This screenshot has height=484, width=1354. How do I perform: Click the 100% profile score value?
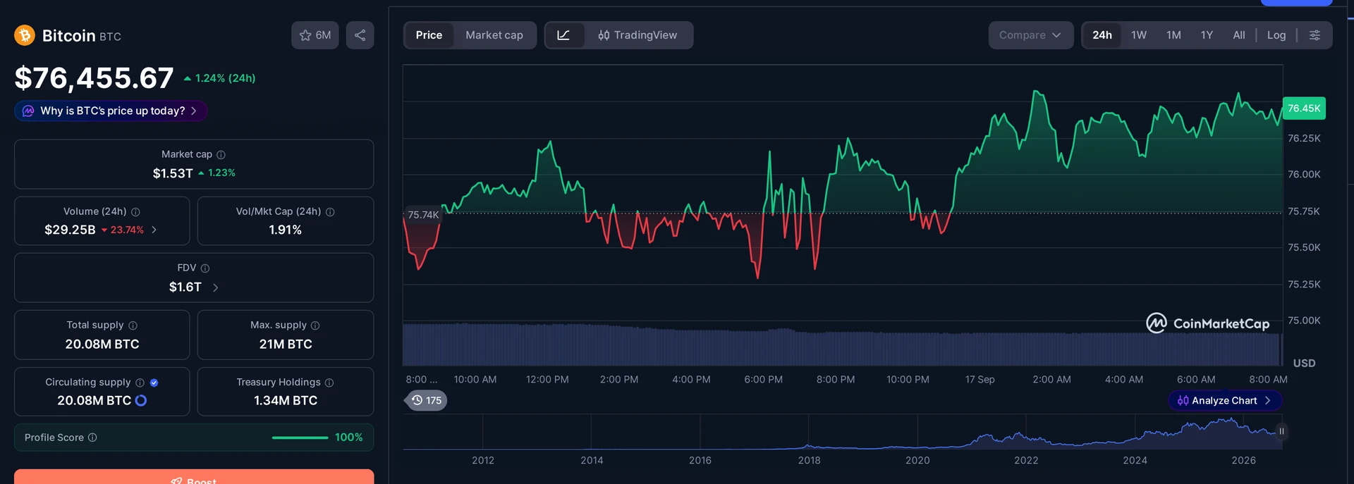coord(348,438)
